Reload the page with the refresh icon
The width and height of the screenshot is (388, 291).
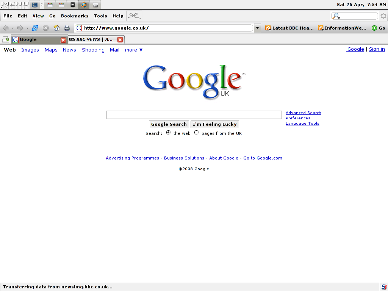tap(35, 28)
